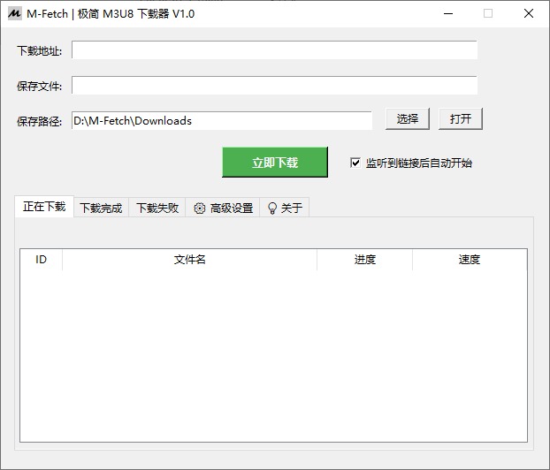Click the gear icon on 高级设置 tab
Viewport: 550px width, 470px height.
[200, 208]
